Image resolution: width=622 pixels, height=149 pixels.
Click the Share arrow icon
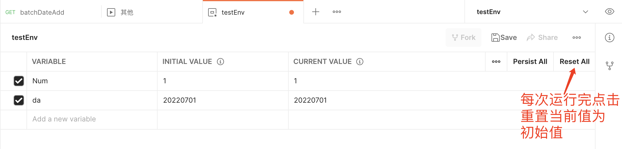(531, 38)
